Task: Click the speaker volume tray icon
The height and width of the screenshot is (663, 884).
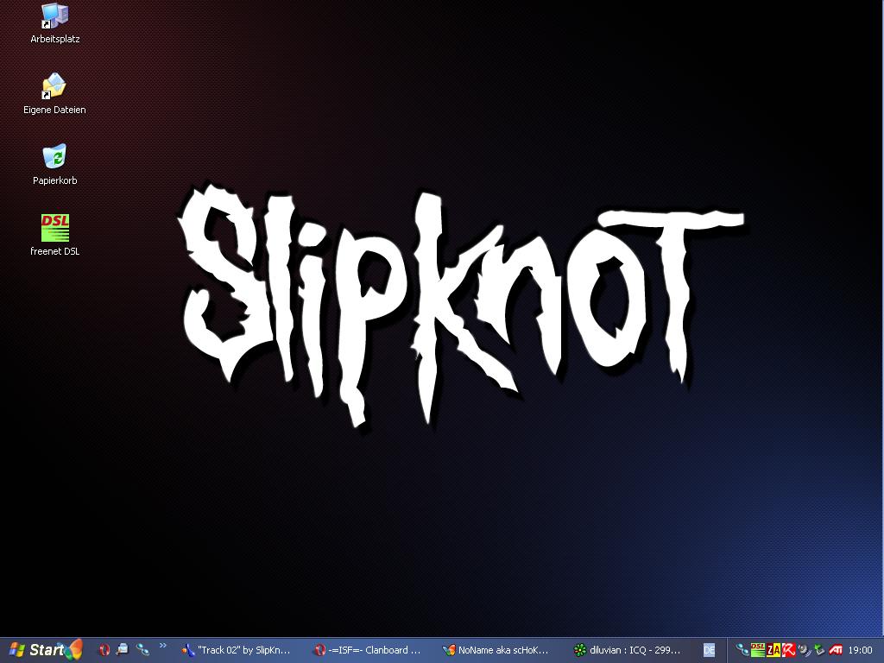Action: 804,650
